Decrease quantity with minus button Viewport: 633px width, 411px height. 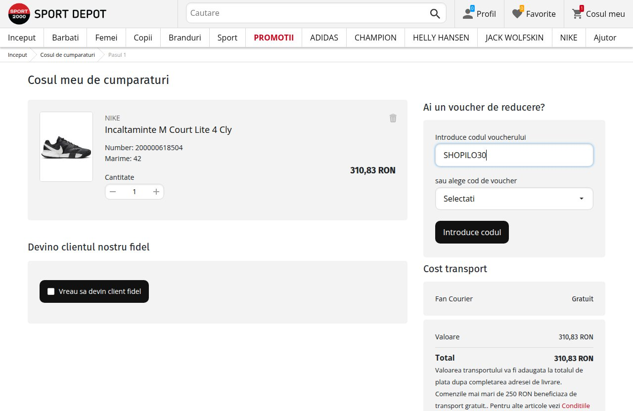tap(113, 192)
